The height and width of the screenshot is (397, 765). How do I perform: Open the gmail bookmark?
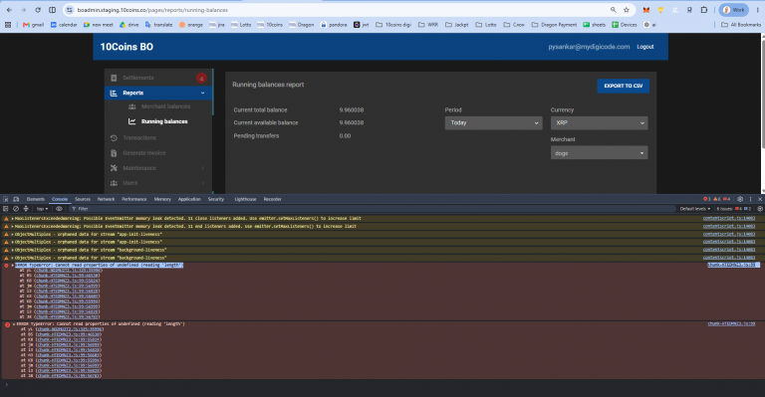point(33,24)
